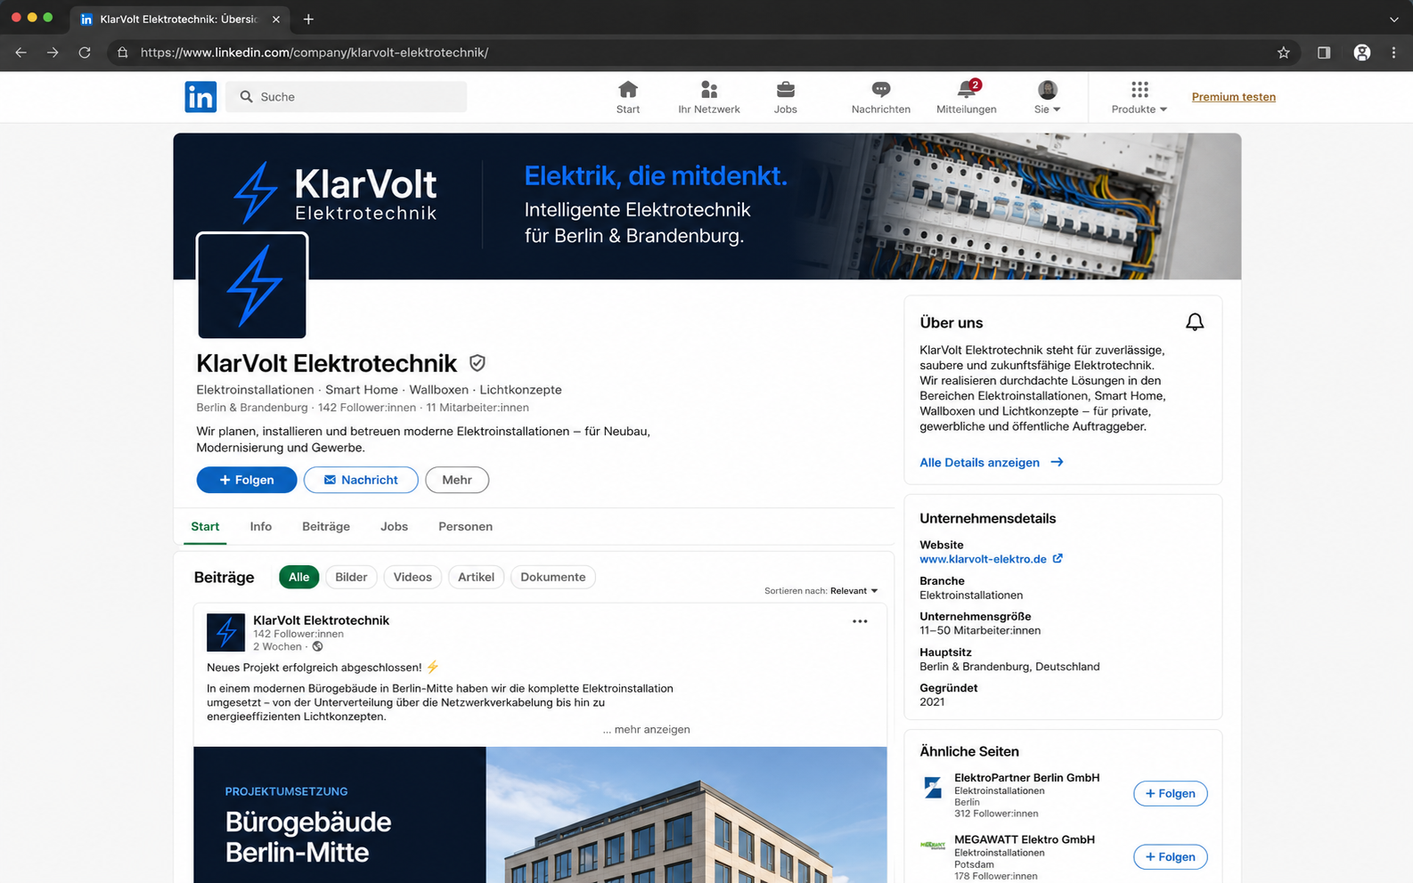The height and width of the screenshot is (883, 1413).
Task: Focus the Suche search field
Action: (347, 97)
